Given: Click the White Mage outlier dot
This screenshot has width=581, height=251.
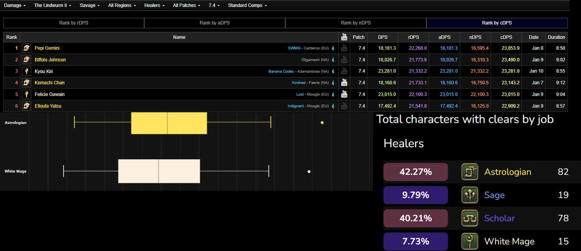Looking at the screenshot, I should pyautogui.click(x=309, y=171).
